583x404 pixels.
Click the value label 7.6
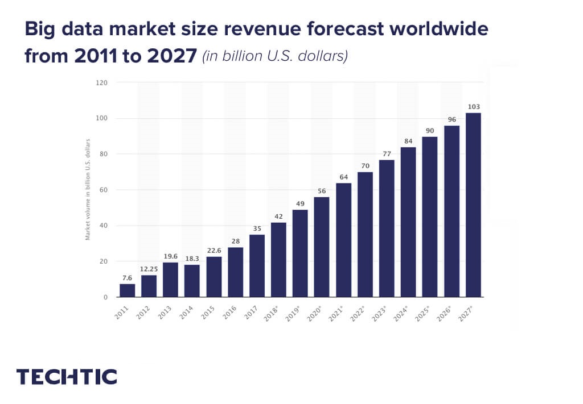click(127, 278)
